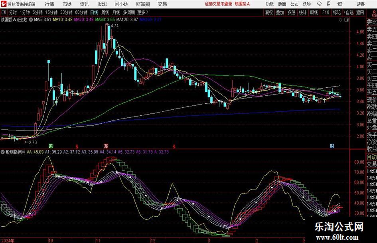Click the 画线 drawing tool button
Image resolution: width=377 pixels, height=243 pixels.
pyautogui.click(x=314, y=12)
